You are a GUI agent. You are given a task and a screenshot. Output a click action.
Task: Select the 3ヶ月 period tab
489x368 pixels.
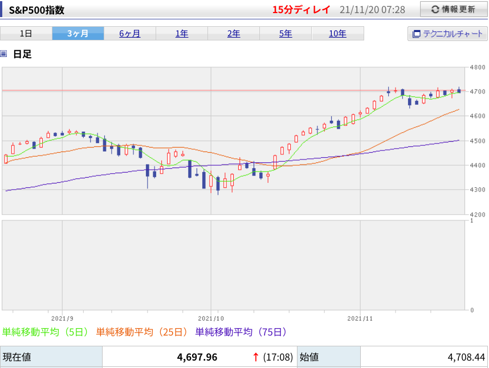point(78,34)
